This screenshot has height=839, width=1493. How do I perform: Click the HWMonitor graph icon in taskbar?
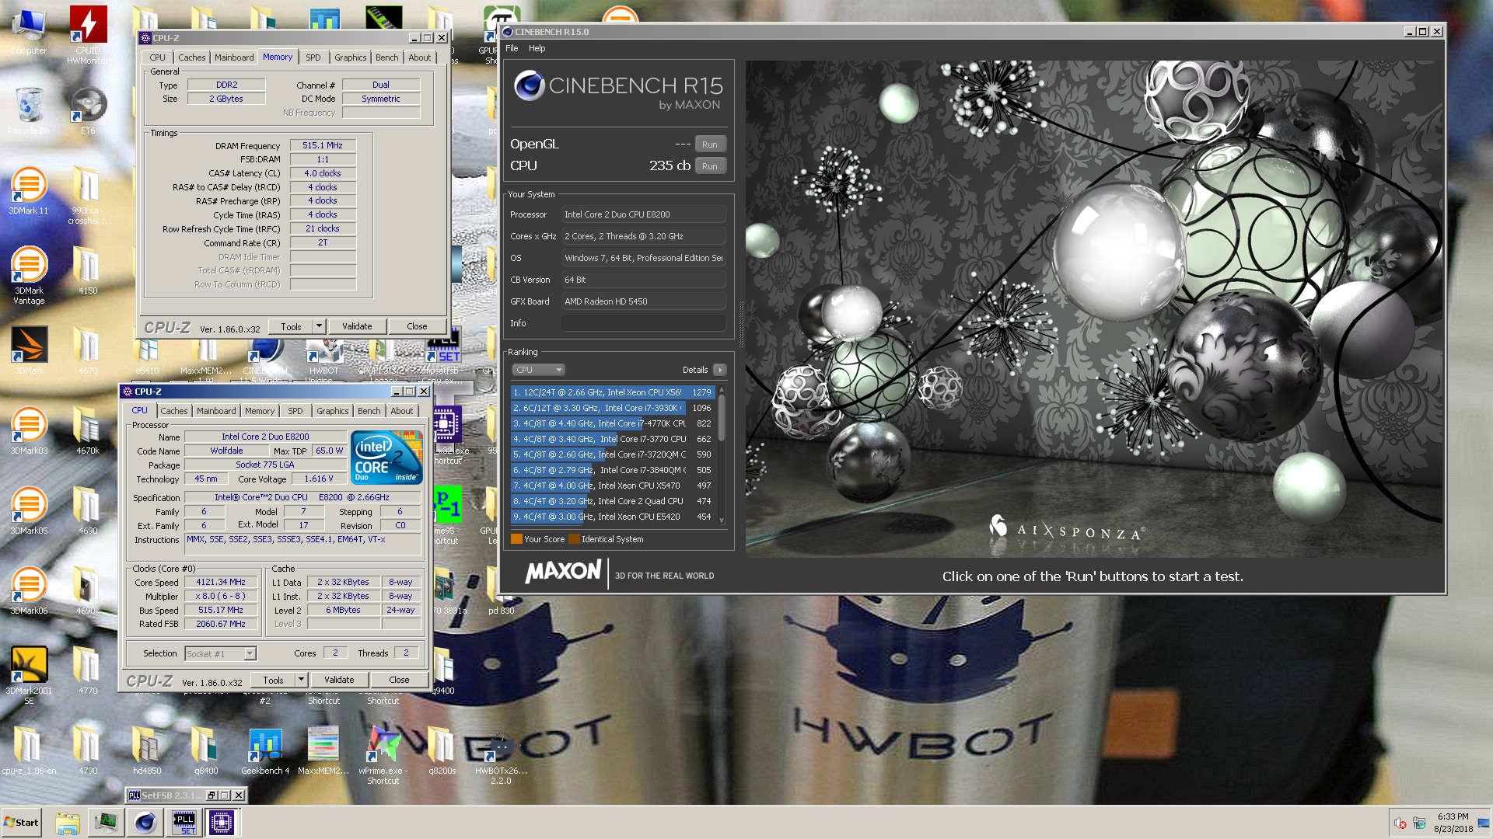coord(106,822)
